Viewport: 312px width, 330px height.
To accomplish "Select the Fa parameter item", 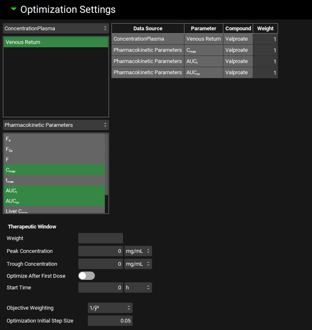I will click(x=54, y=139).
